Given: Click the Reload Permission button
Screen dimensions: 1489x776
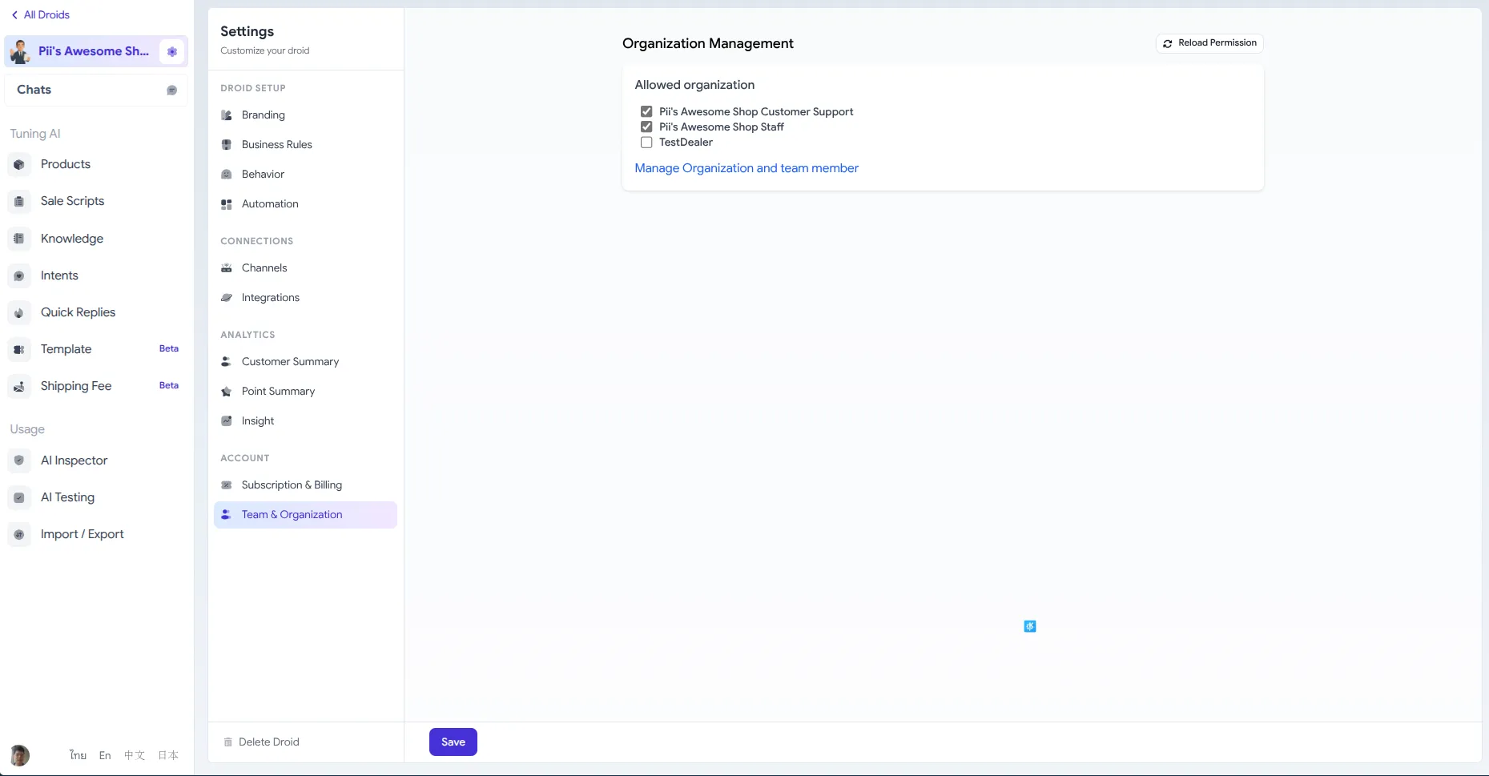Looking at the screenshot, I should (x=1209, y=43).
